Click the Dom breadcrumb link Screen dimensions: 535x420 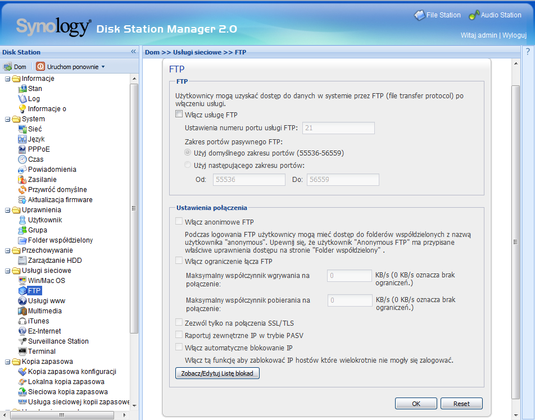(x=152, y=52)
